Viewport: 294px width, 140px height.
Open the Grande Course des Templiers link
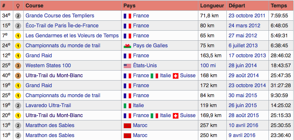click(60, 16)
